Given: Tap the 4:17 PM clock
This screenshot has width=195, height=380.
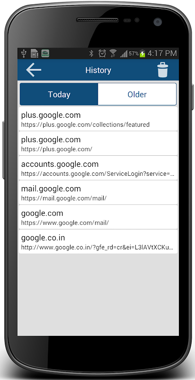Looking at the screenshot, I should click(162, 53).
